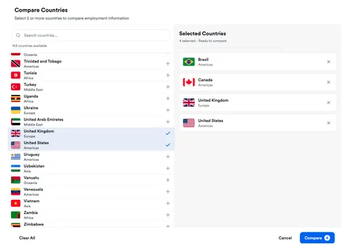
Task: Click the Tunisia flag icon
Action: click(x=16, y=75)
